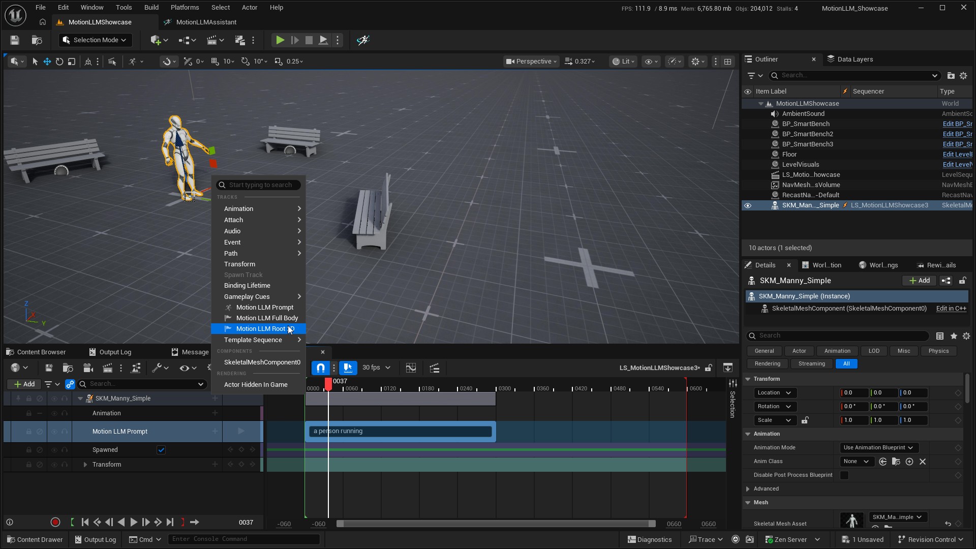The image size is (976, 549).
Task: Click the Edit in C++ link
Action: click(x=951, y=309)
